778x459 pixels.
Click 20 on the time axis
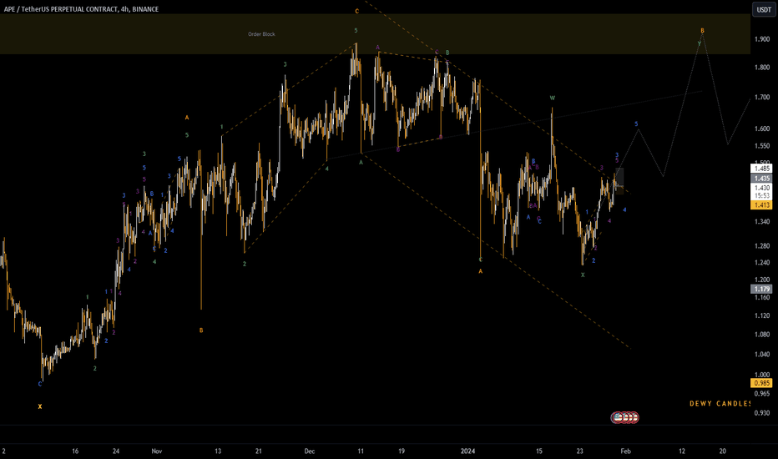coord(722,451)
